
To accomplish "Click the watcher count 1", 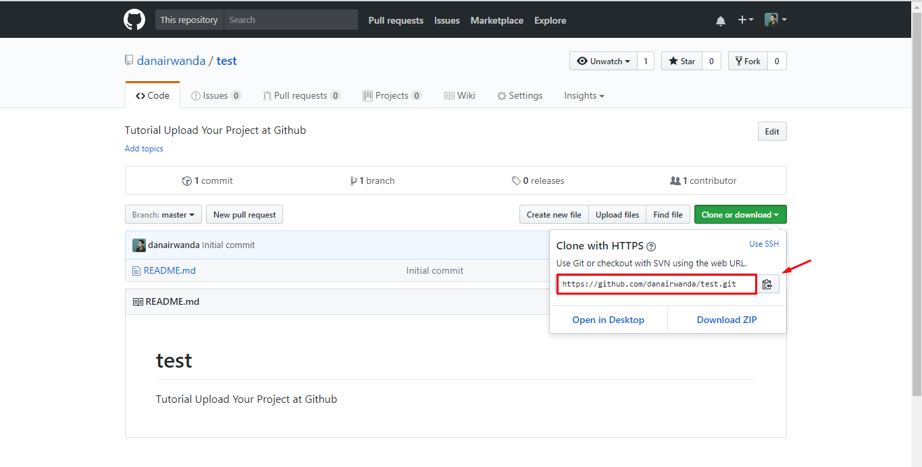I will 645,61.
